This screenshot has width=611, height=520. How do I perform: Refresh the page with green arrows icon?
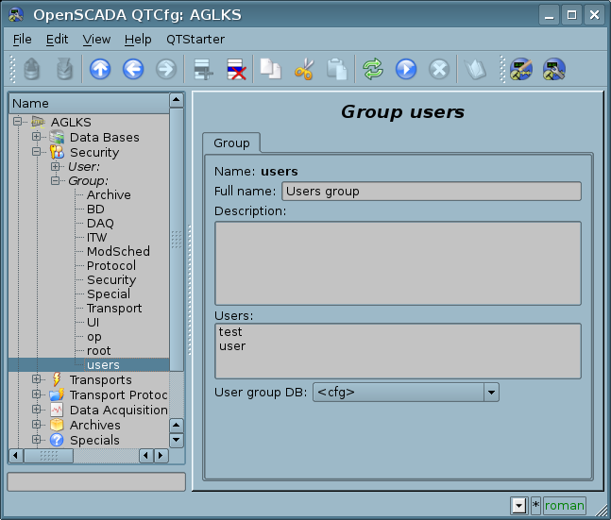pyautogui.click(x=373, y=69)
